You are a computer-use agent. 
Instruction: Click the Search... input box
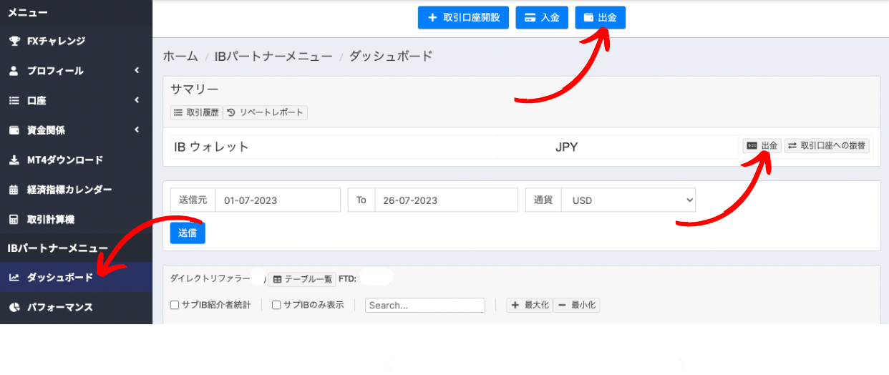(425, 305)
